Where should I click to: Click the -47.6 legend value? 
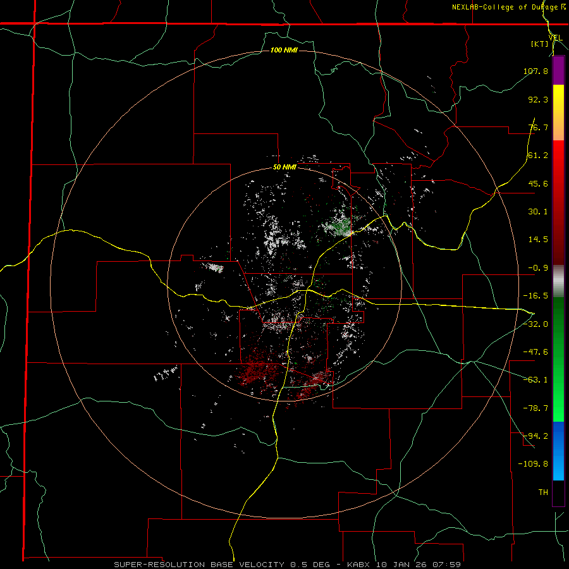click(x=535, y=352)
